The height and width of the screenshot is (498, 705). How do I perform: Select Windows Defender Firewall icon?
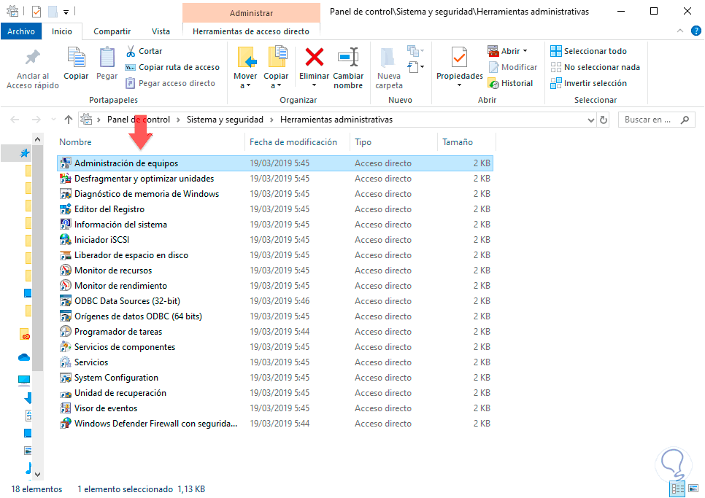point(66,424)
